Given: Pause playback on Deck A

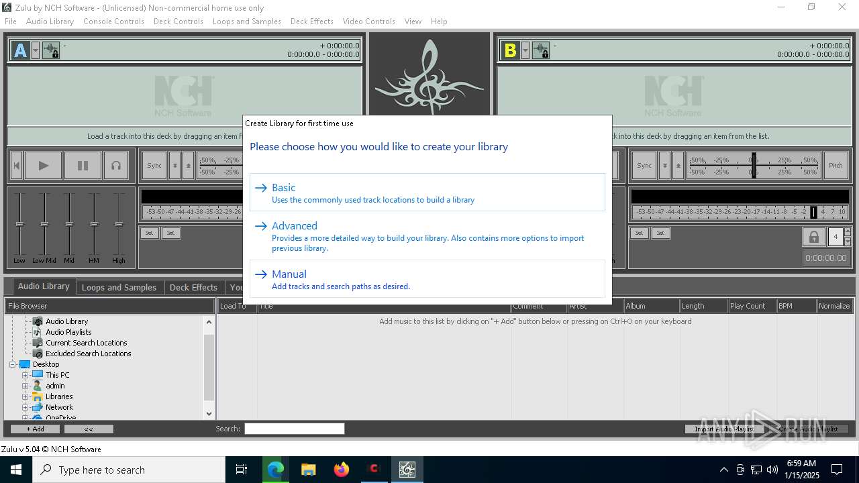Looking at the screenshot, I should click(83, 166).
